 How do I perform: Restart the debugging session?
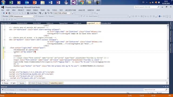pyautogui.click(x=9, y=13)
